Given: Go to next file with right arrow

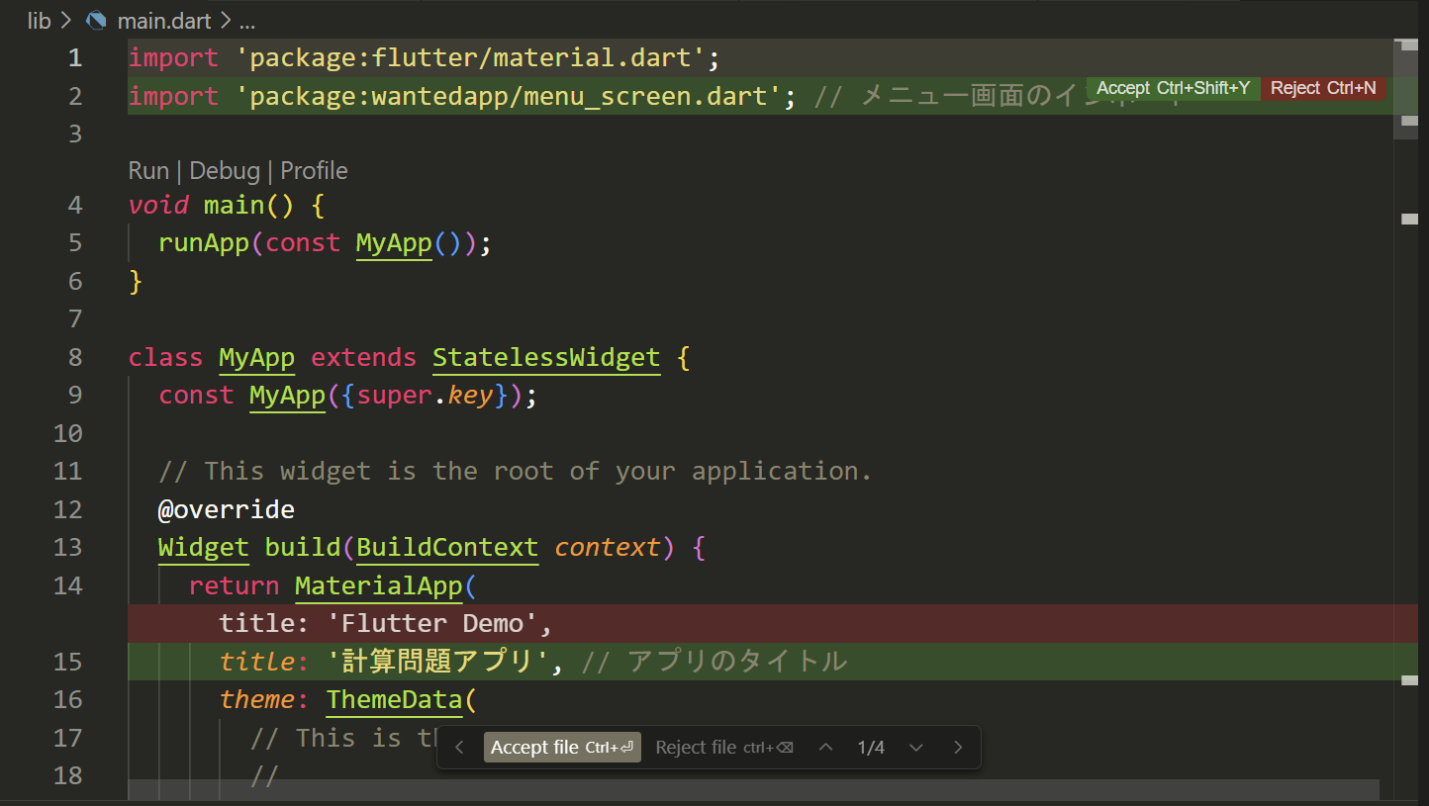Looking at the screenshot, I should [x=958, y=748].
